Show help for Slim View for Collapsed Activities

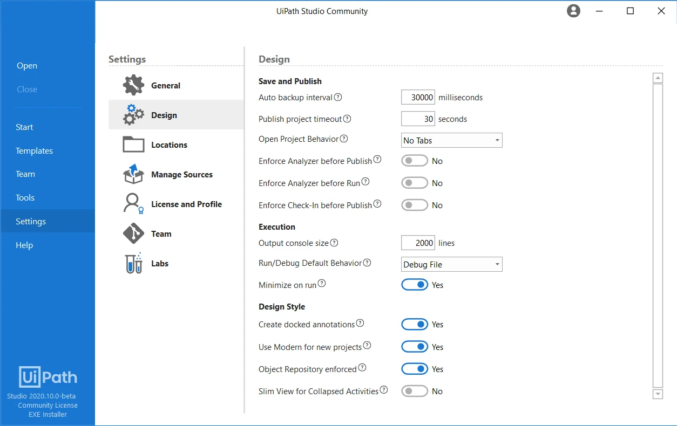[x=384, y=390]
